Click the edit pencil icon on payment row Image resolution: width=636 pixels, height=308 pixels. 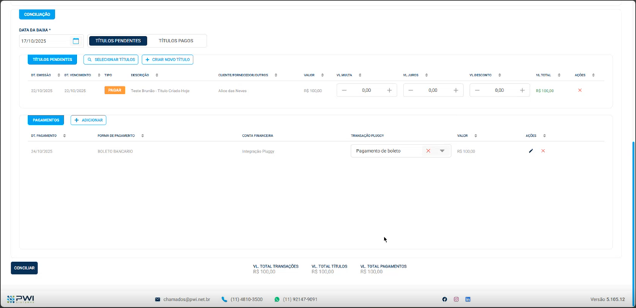pyautogui.click(x=531, y=151)
